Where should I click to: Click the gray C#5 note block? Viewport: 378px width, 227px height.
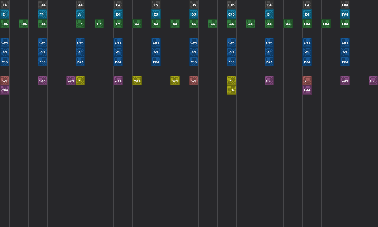(232, 5)
